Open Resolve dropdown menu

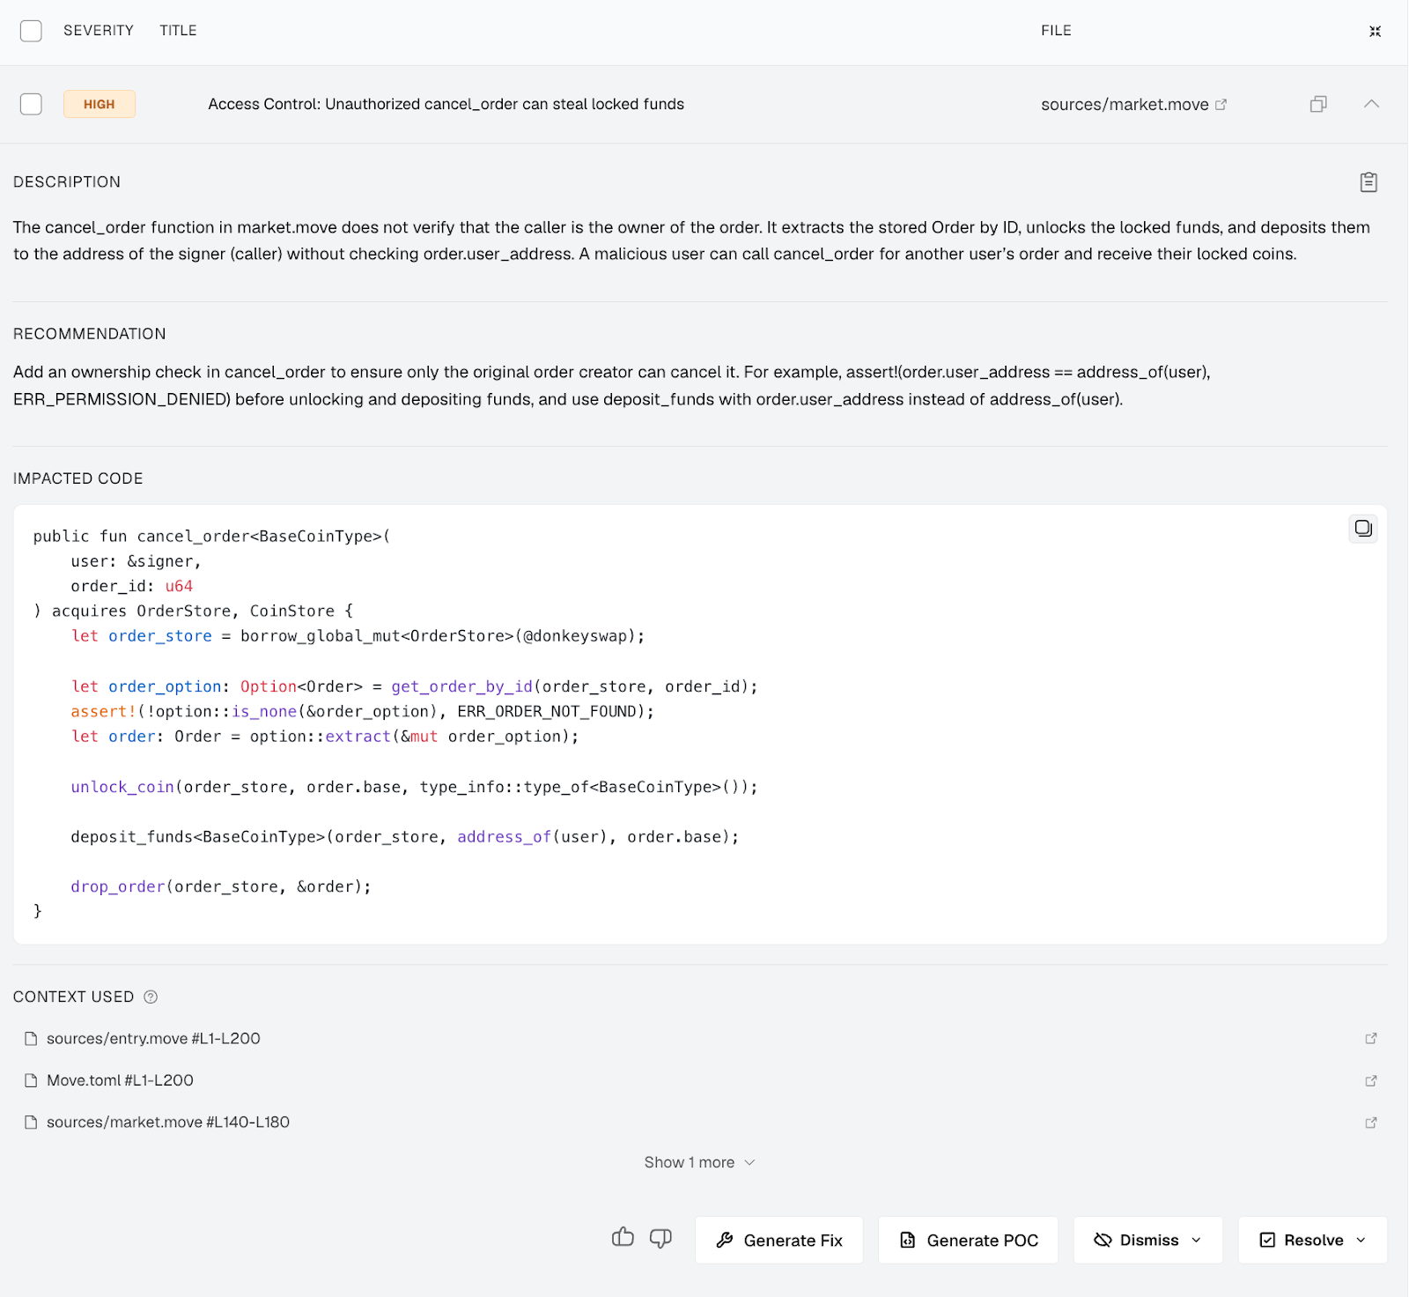1313,1241
